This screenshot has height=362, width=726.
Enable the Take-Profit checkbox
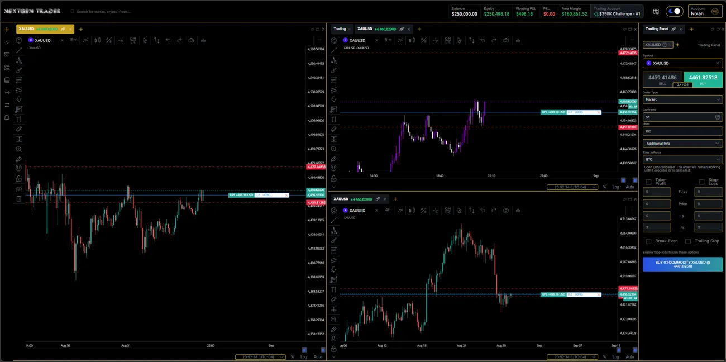coord(648,182)
